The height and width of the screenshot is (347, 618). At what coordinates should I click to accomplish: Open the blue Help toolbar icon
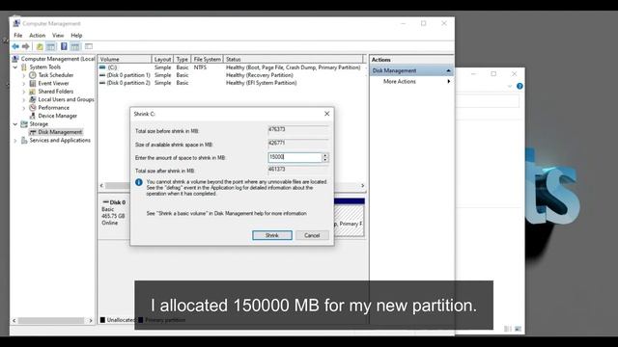[x=64, y=46]
